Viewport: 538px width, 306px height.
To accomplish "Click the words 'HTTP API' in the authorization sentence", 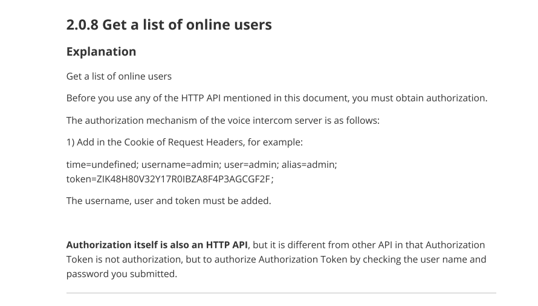I will click(201, 98).
